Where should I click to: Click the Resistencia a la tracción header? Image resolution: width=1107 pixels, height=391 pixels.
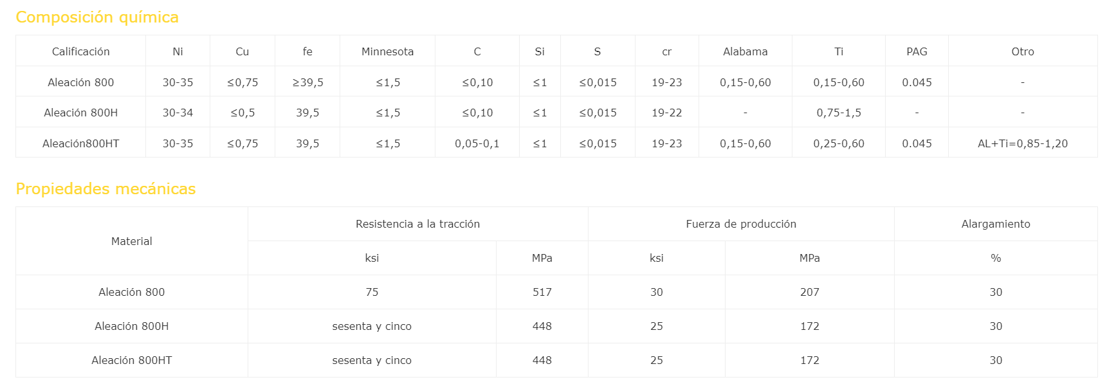[x=418, y=224]
